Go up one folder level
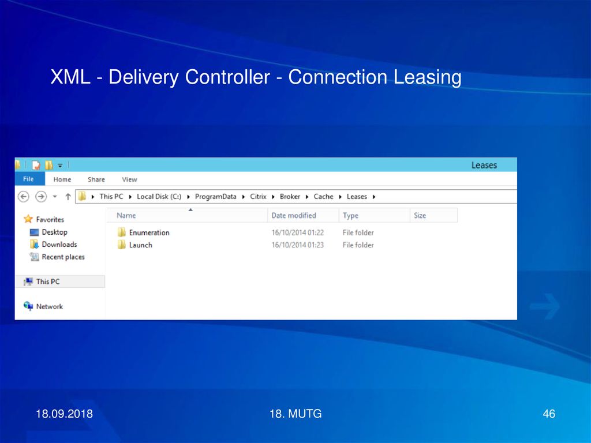Viewport: 591px width, 443px height. click(68, 197)
